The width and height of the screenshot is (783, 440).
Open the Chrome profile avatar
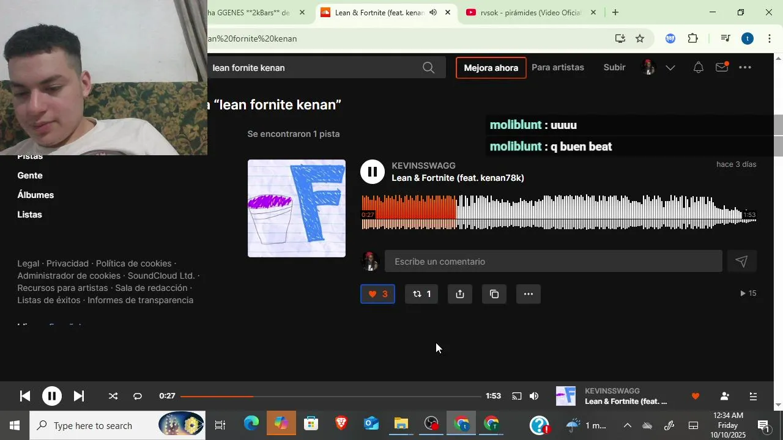748,38
